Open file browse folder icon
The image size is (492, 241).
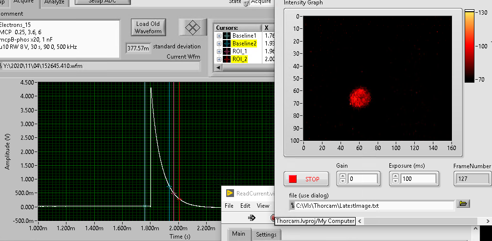pos(463,204)
